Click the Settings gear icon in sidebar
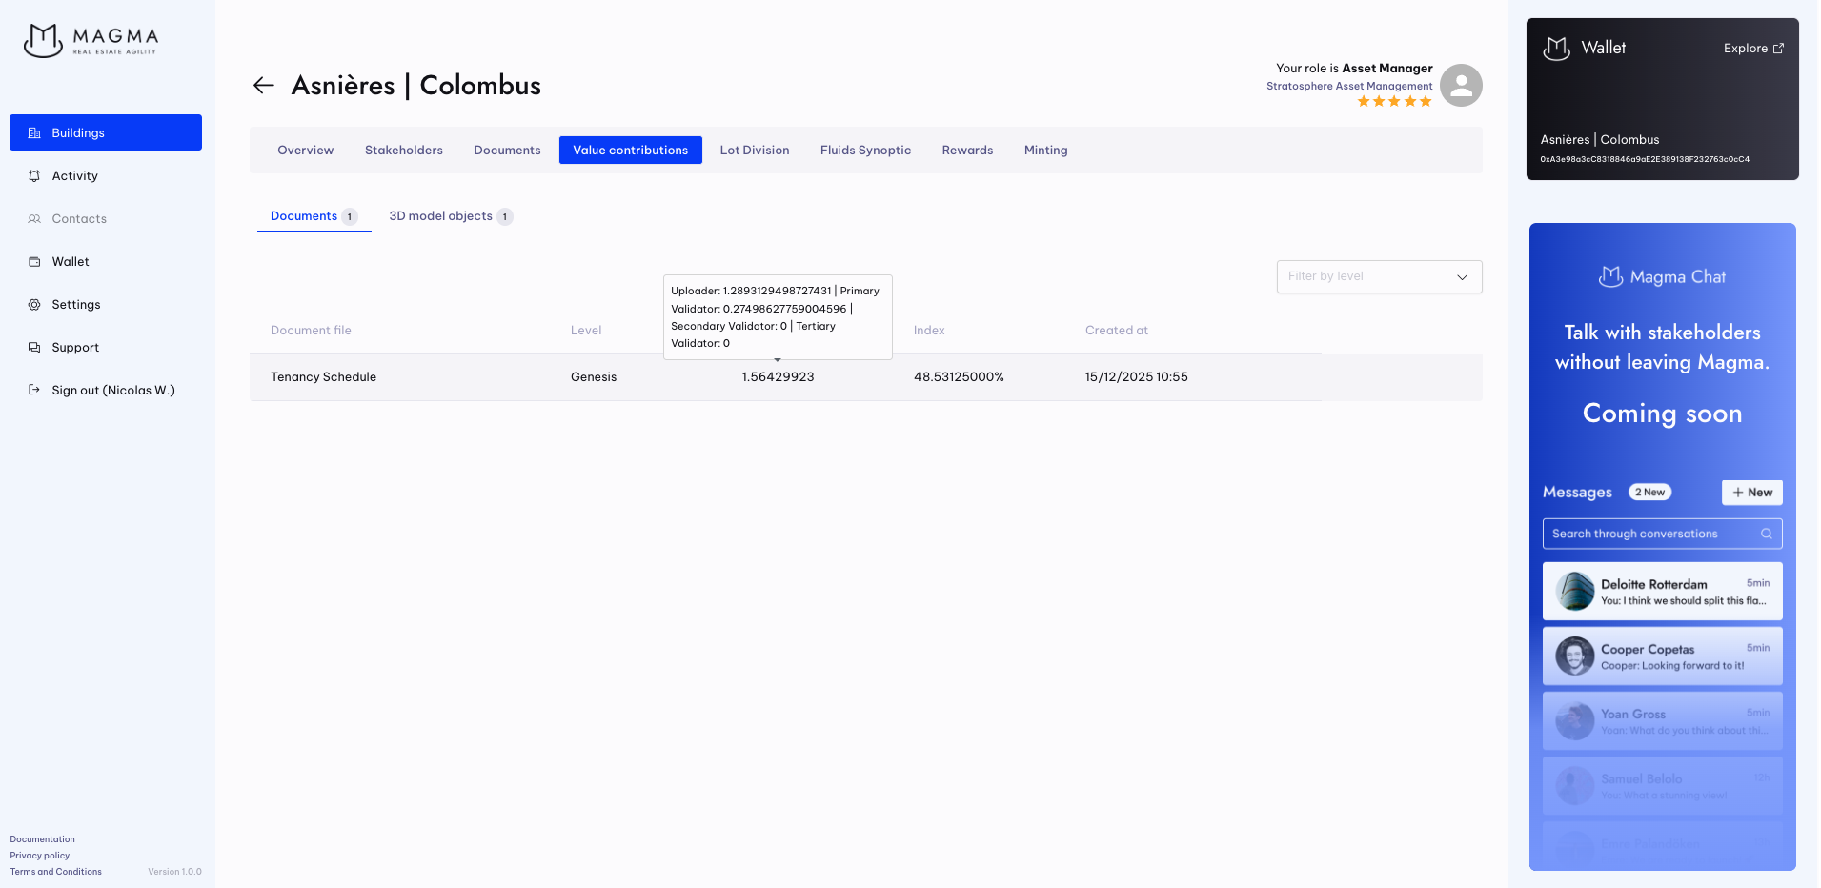1821x888 pixels. [34, 305]
